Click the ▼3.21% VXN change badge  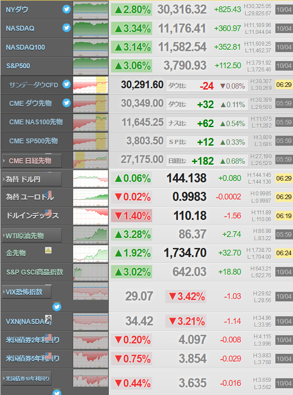click(x=186, y=321)
